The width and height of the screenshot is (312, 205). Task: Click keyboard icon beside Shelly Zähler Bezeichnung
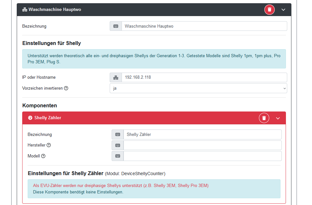click(x=118, y=135)
